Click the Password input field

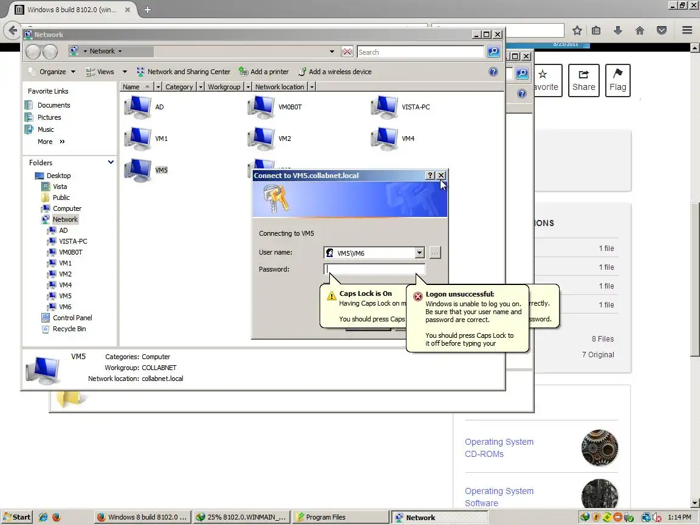374,269
